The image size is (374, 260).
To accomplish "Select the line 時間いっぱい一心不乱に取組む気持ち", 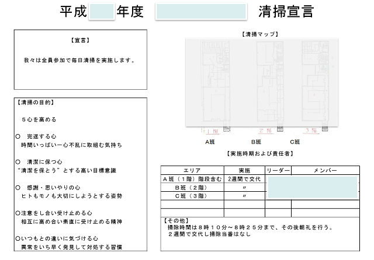I will pyautogui.click(x=71, y=145).
